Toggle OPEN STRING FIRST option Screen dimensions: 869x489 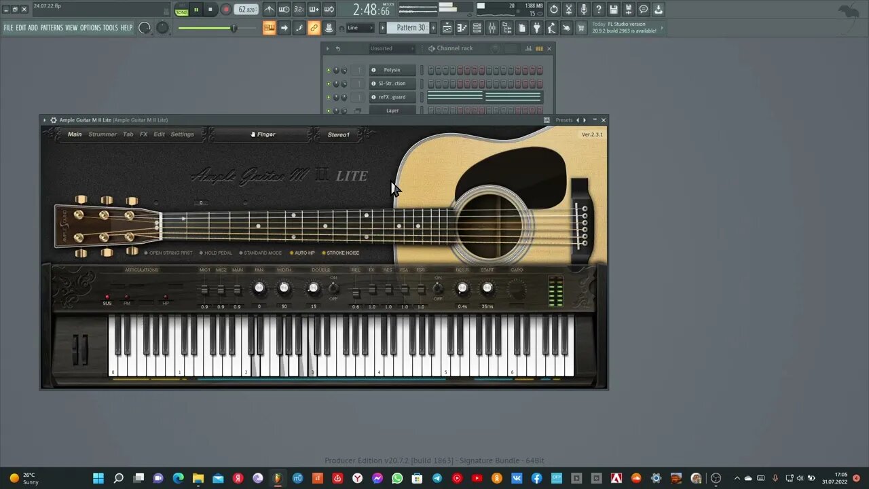tap(168, 253)
